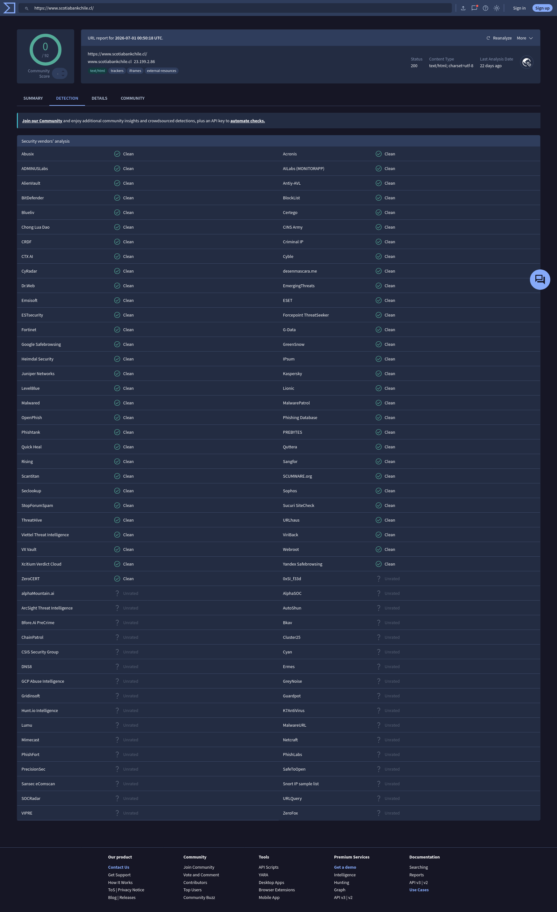Screen dimensions: 557x912
Task: Click the Unrated question icon for Bkav
Action: [378, 623]
